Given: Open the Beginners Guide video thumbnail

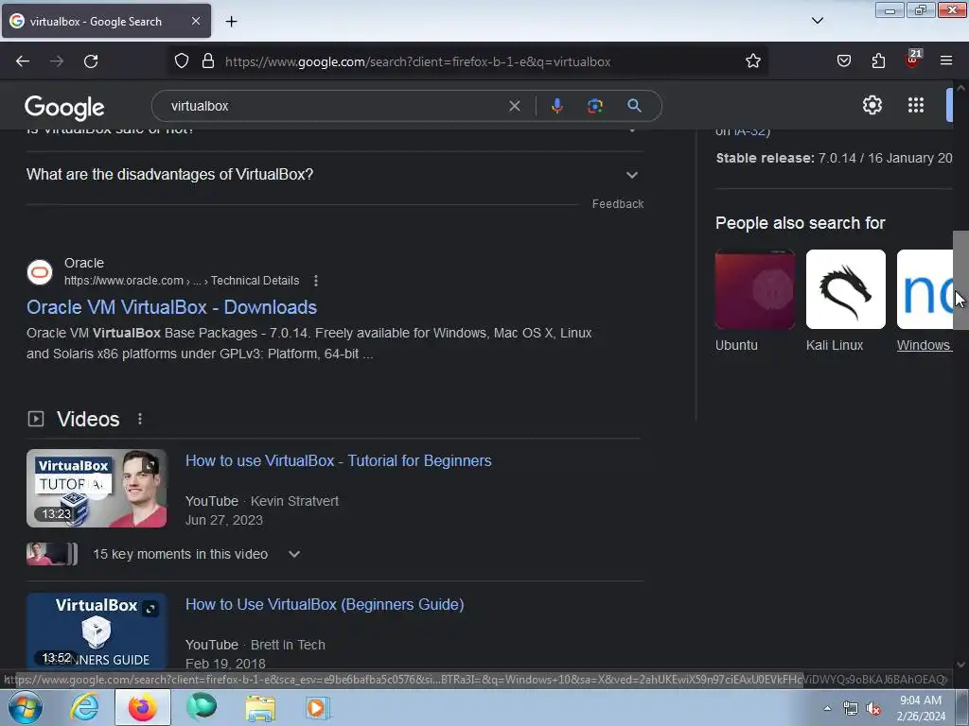Looking at the screenshot, I should tap(97, 631).
